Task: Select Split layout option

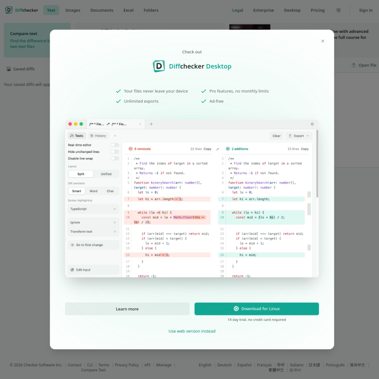Action: pos(81,174)
